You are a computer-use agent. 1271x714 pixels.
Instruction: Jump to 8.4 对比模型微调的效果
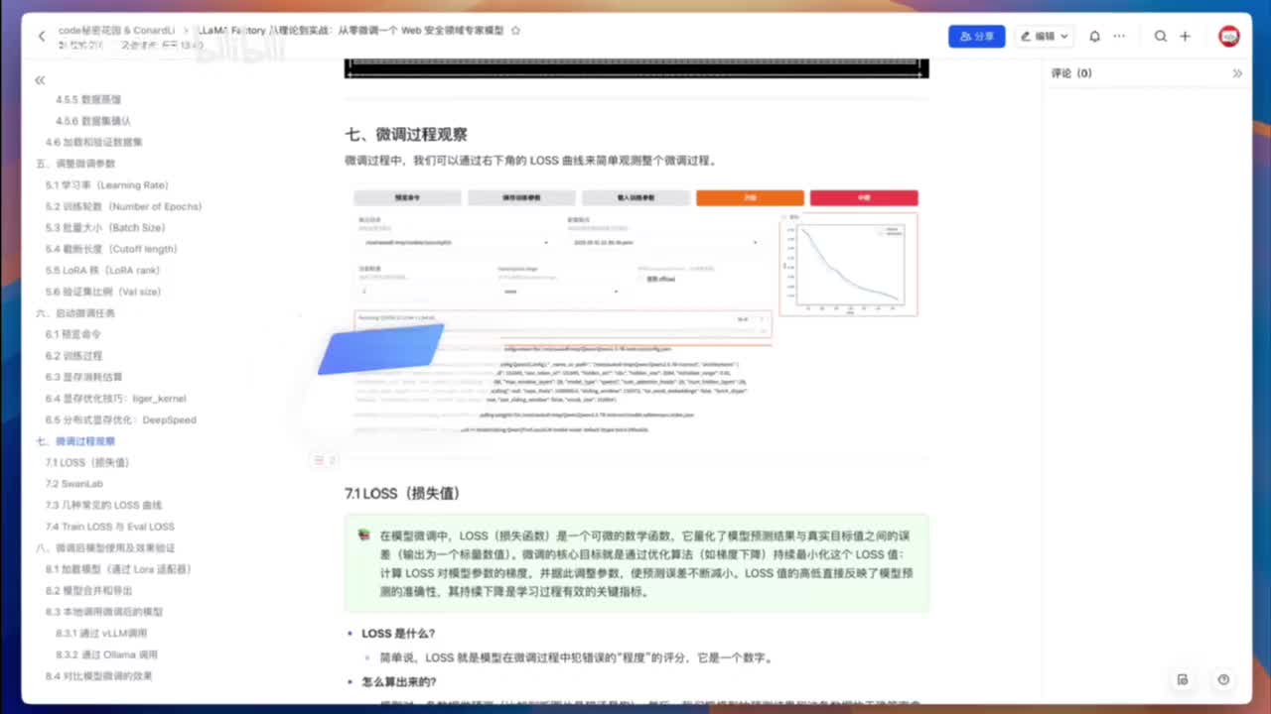coord(98,676)
